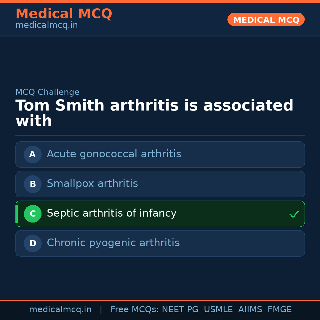This screenshot has height=320, width=320.
Task: Open the medicalmcq.in link in footer
Action: (x=60, y=310)
